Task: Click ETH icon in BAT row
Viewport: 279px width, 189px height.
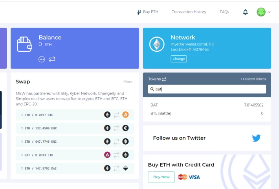Action: point(125,155)
